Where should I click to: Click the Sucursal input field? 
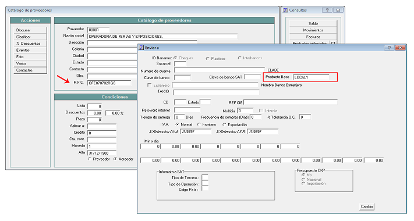[181, 64]
